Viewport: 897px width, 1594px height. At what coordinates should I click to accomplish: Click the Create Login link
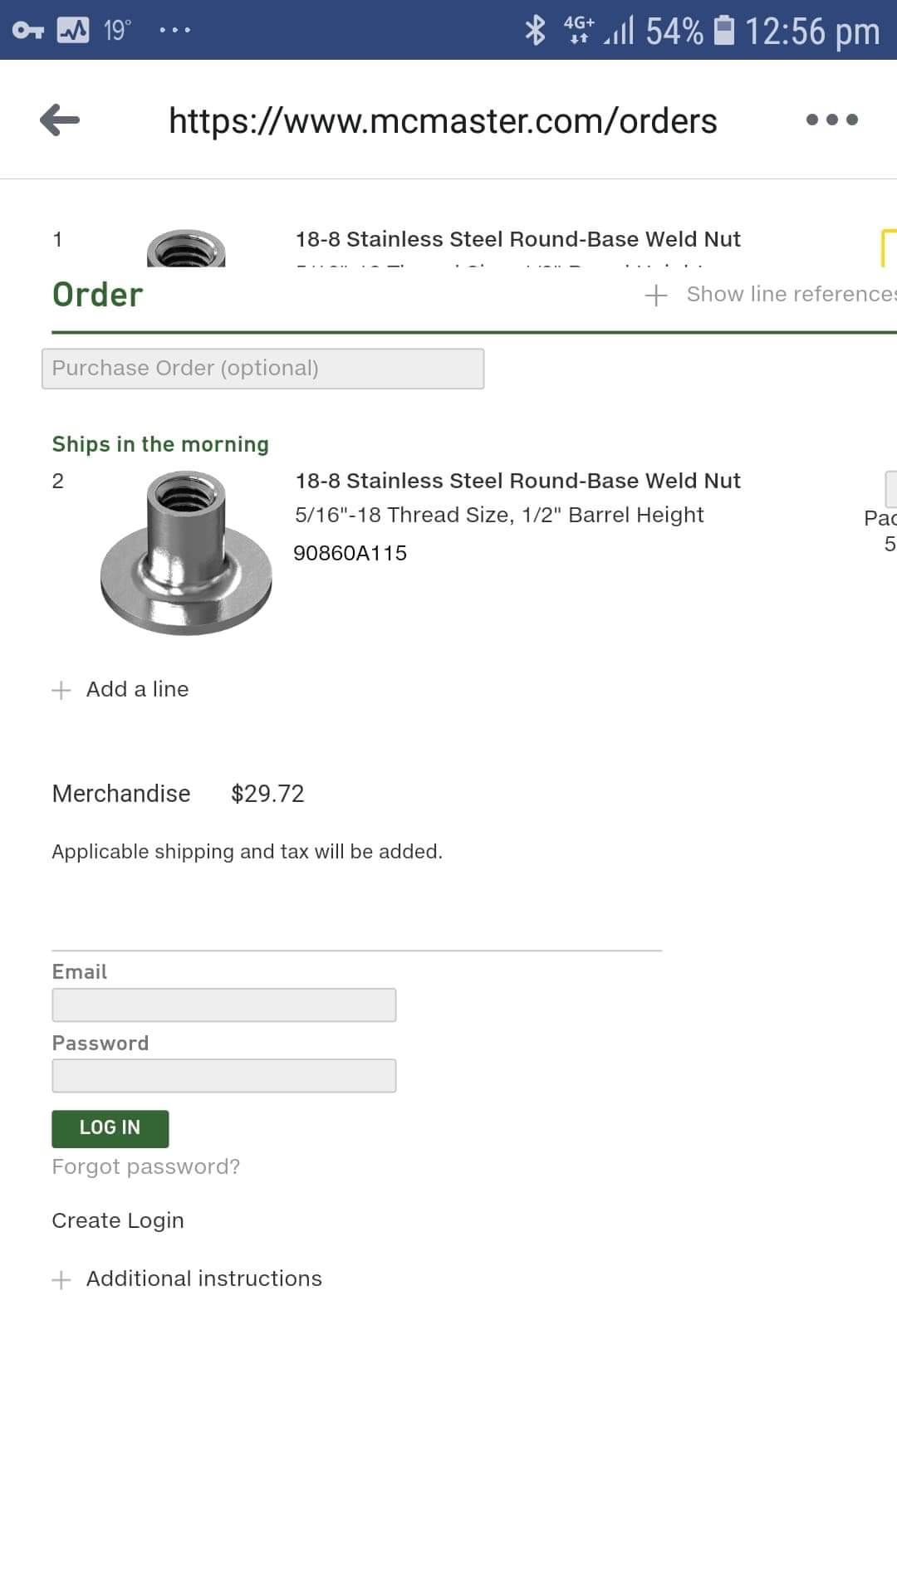pyautogui.click(x=118, y=1221)
